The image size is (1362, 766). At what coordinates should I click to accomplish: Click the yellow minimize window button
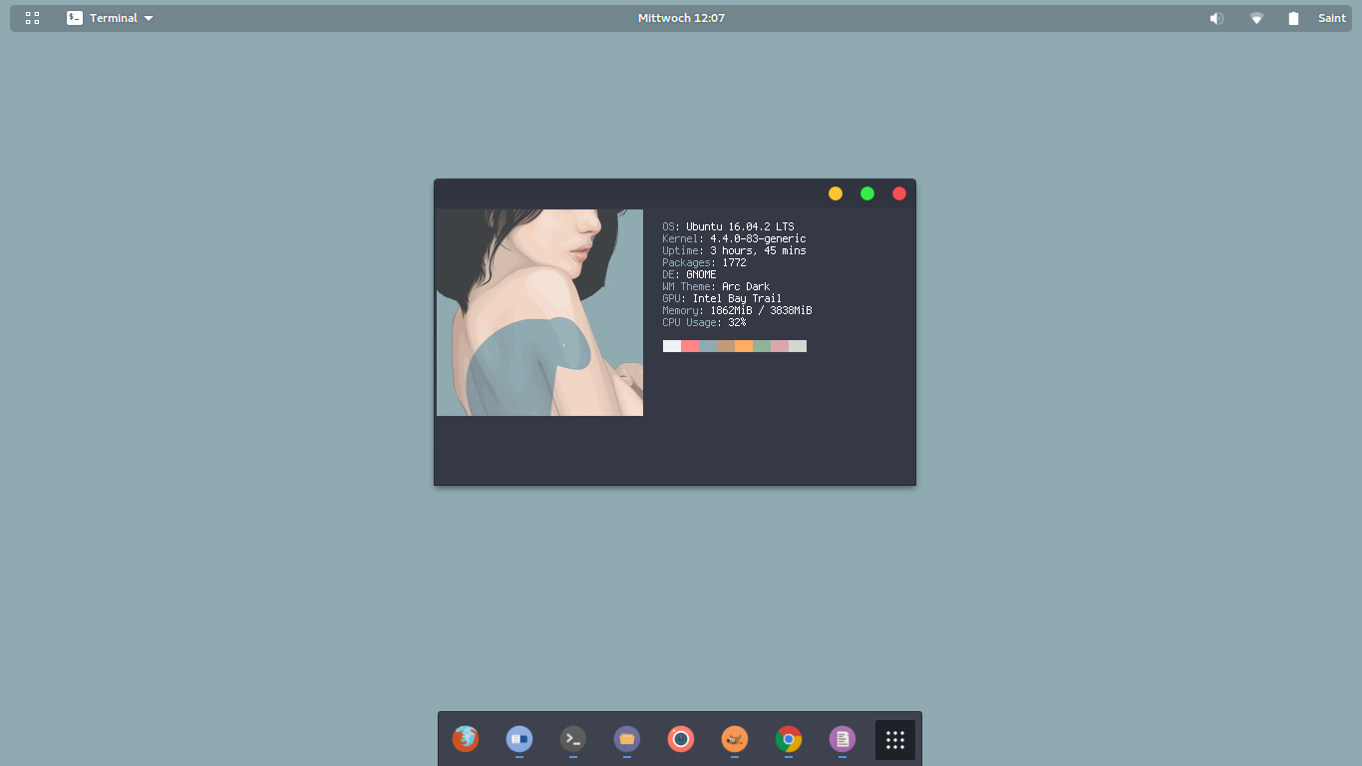coord(836,193)
